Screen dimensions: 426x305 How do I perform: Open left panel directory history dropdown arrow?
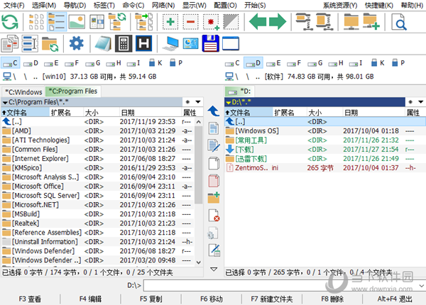tap(198, 102)
